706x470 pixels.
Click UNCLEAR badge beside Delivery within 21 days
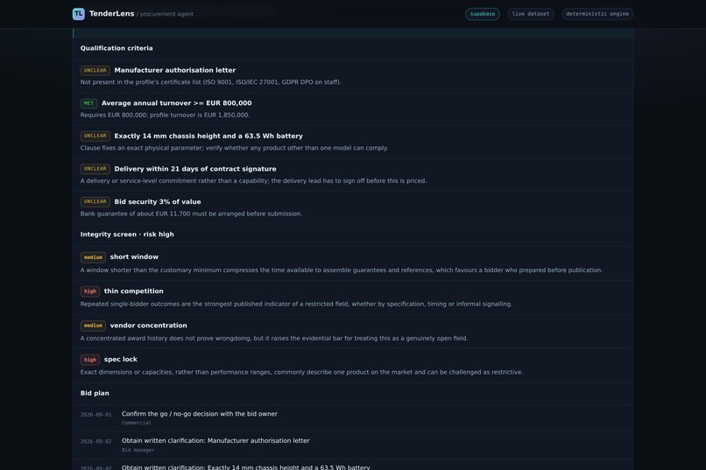tap(95, 169)
